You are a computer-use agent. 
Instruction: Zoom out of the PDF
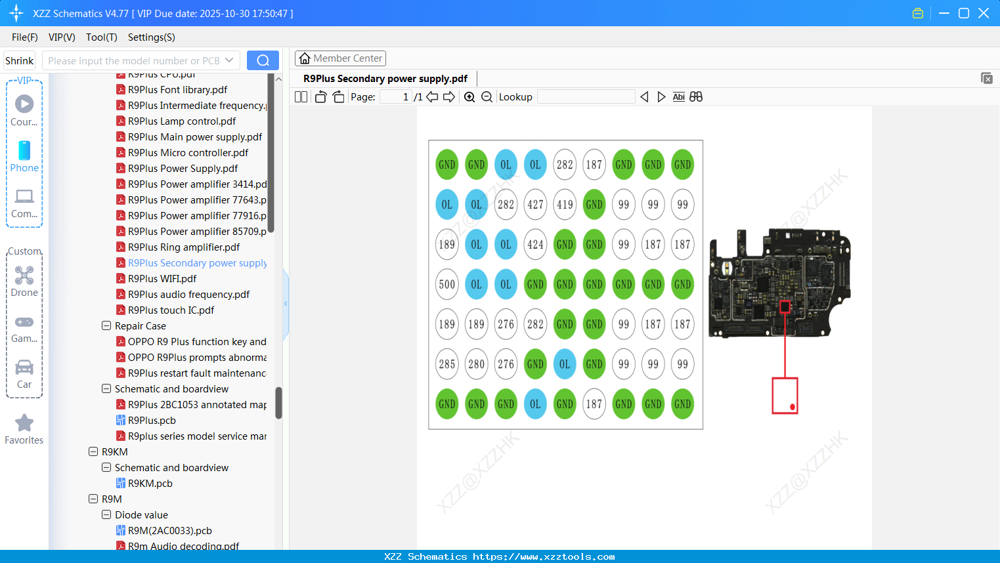tap(487, 97)
